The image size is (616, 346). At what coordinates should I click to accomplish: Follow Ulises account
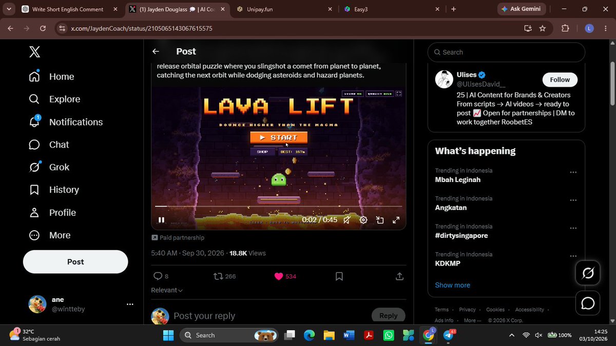[x=560, y=79]
